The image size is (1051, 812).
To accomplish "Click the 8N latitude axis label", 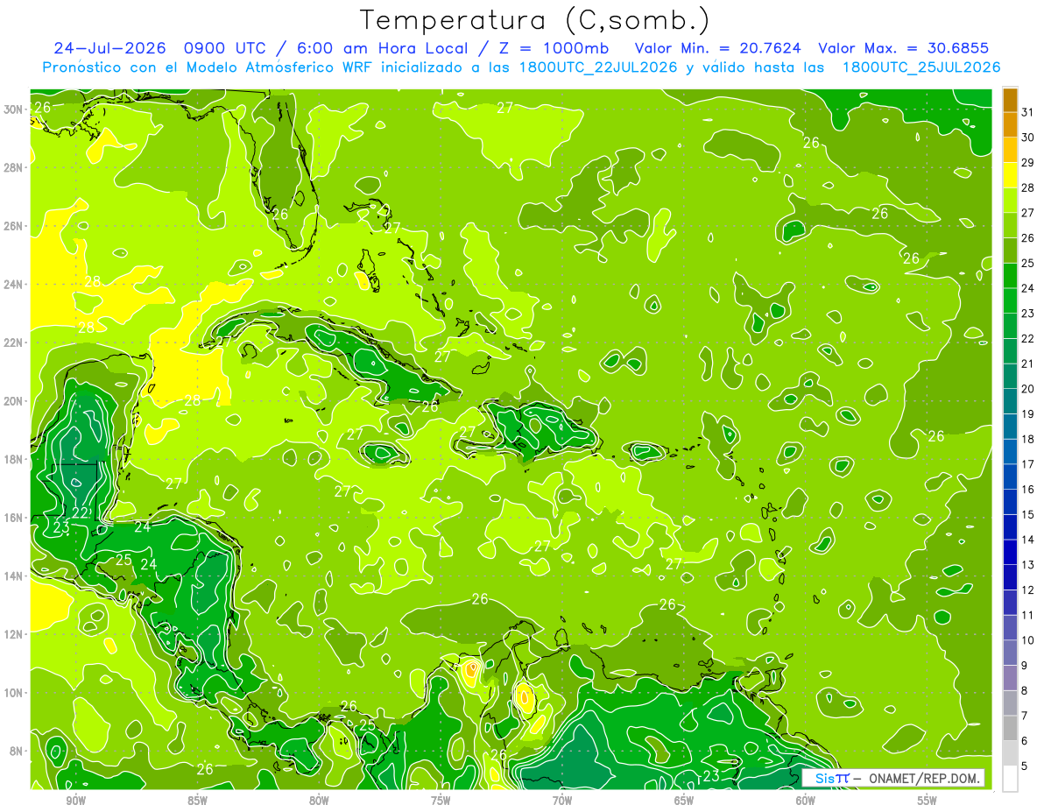I will click(x=17, y=751).
